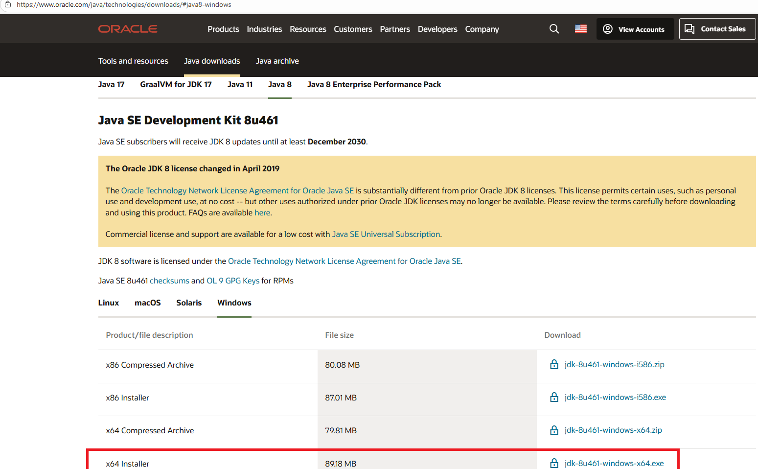Screen dimensions: 758x469
Task: Open license agreement link below yellow notice
Action: click(x=345, y=261)
